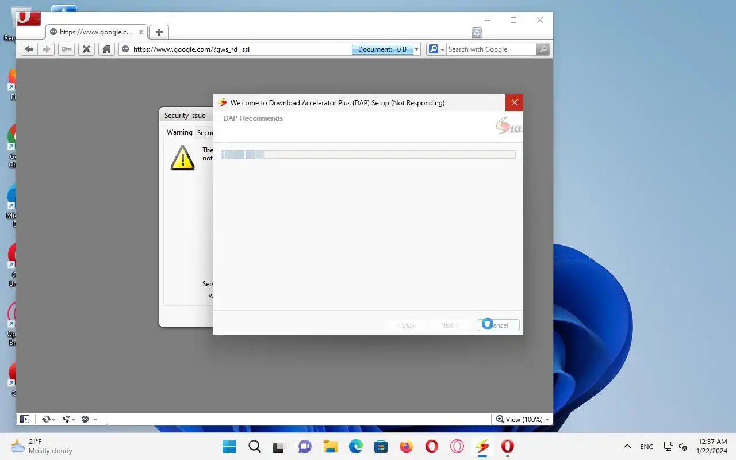
Task: Click the Document 0 B progress indicator
Action: (382, 49)
